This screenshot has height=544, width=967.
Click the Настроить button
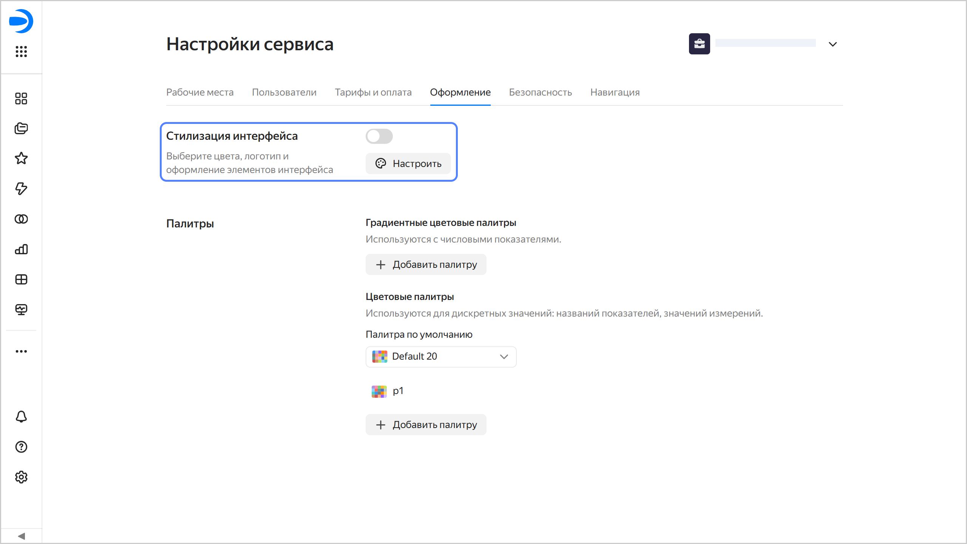coord(408,164)
